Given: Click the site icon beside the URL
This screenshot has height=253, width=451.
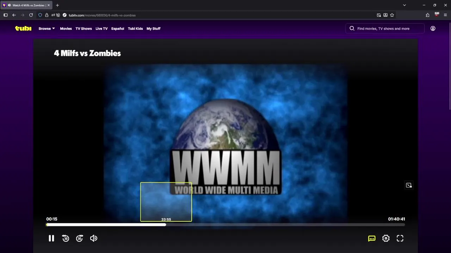Looking at the screenshot, I should click(64, 15).
